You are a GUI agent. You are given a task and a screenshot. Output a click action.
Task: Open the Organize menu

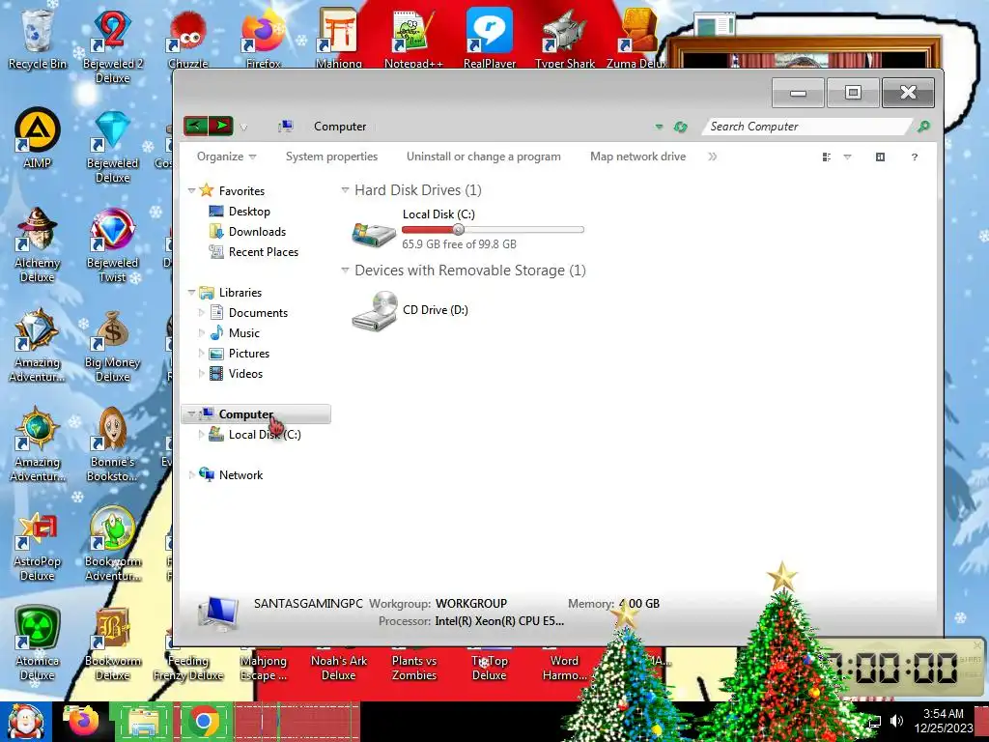(x=226, y=157)
